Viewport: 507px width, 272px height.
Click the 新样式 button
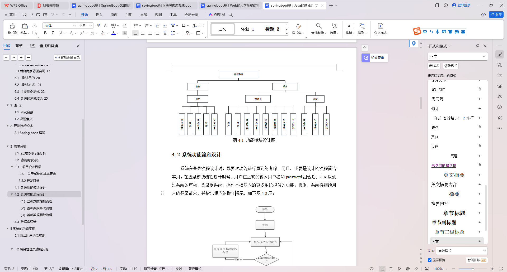click(x=434, y=66)
